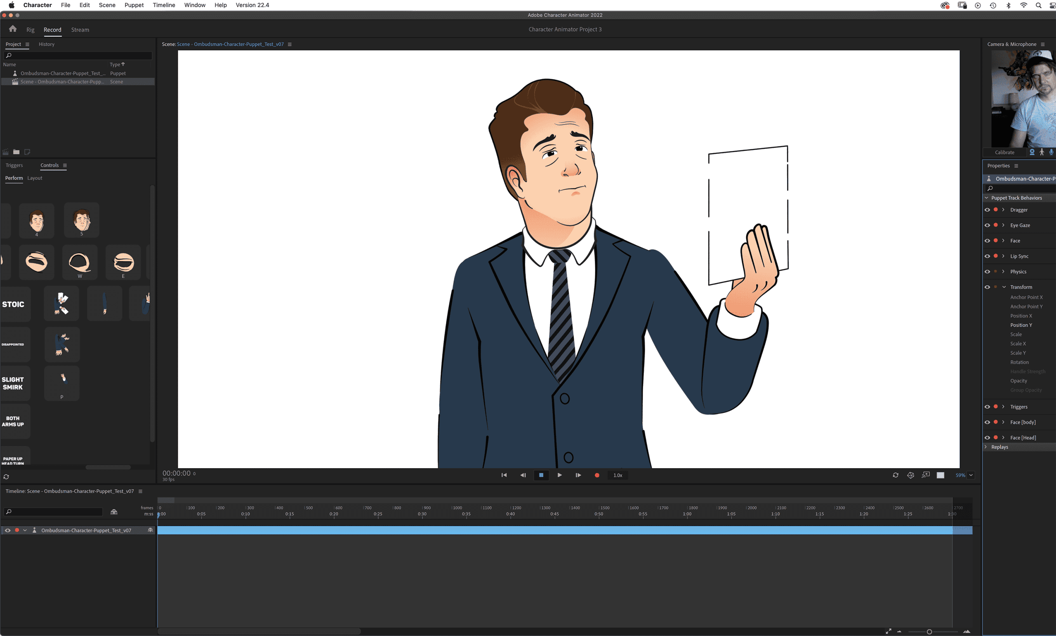Collapse the Transform behavior section
The width and height of the screenshot is (1056, 636).
tap(1004, 287)
